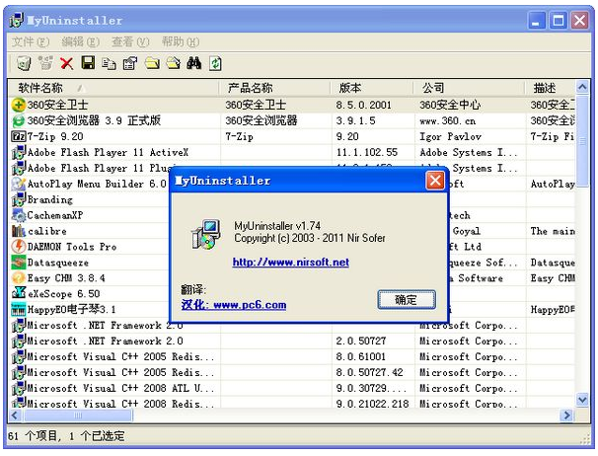
Task: Click the CachemanXP row icon
Action: point(19,215)
